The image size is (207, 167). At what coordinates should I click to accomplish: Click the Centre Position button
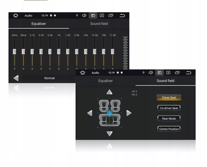tap(169, 129)
